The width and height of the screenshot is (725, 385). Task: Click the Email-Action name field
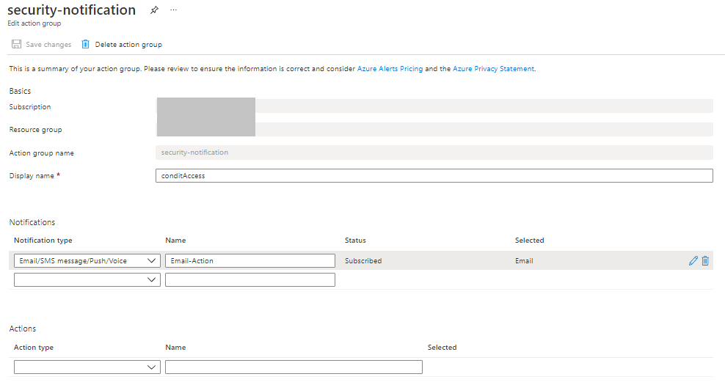249,260
